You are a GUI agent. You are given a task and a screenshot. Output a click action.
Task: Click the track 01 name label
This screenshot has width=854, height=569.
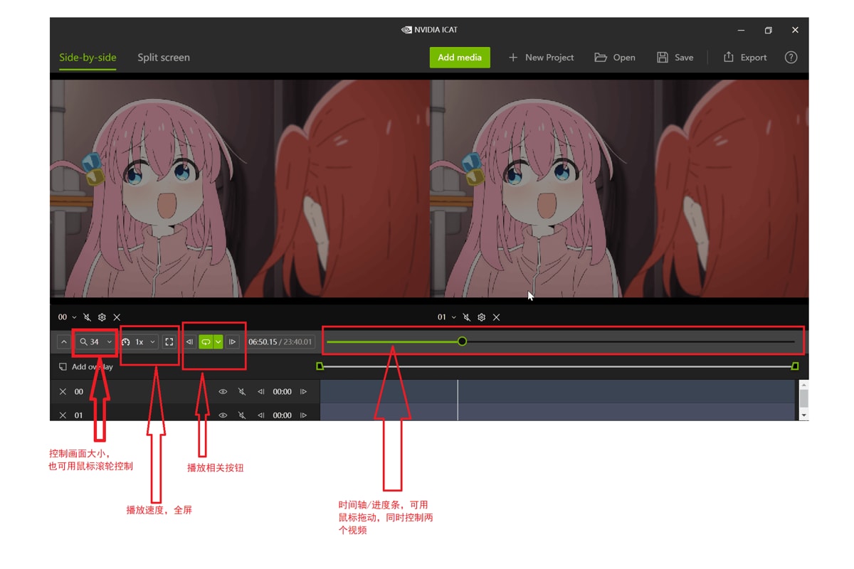[79, 415]
